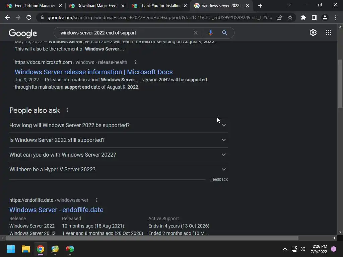Open options for docs.microsoft.com result
This screenshot has width=343, height=257.
(136, 62)
